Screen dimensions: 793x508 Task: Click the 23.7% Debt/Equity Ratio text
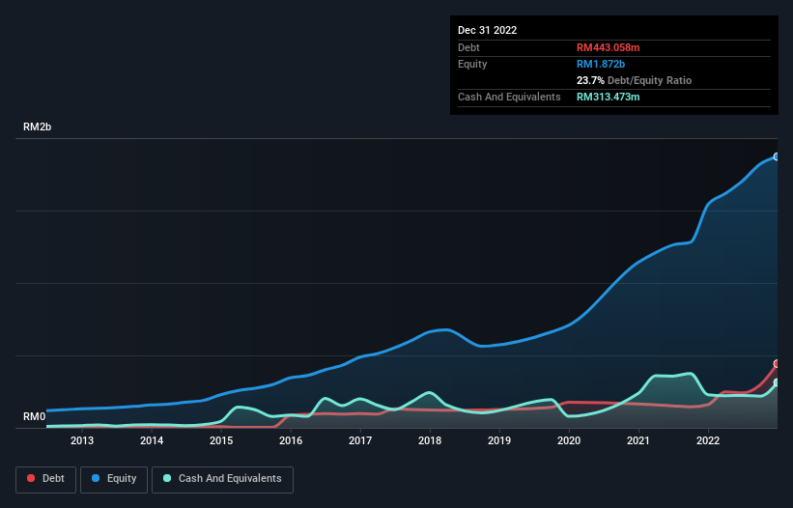coord(634,80)
